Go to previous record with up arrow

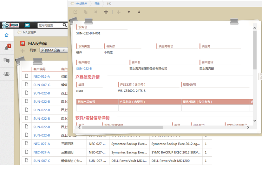point(129,12)
